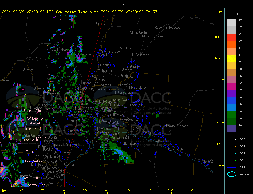Click the orange VBCR arrow in legend
The height and width of the screenshot is (194, 253).
coord(232,146)
